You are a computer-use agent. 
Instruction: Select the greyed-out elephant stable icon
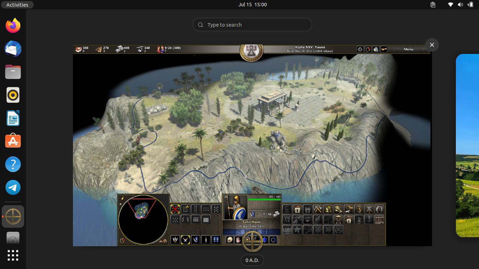(287, 219)
